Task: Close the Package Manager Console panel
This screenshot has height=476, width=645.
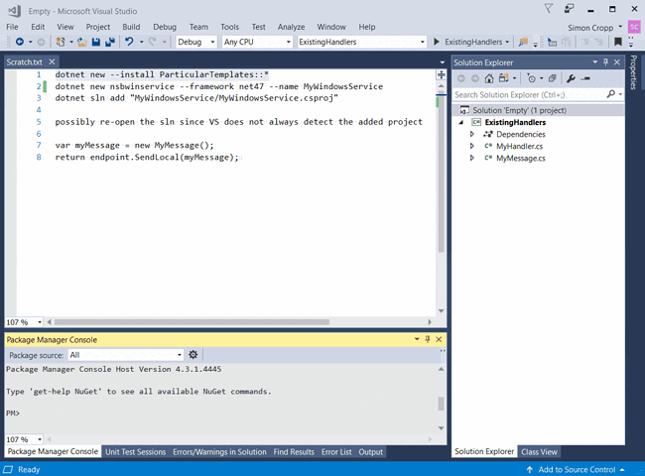Action: (x=439, y=339)
